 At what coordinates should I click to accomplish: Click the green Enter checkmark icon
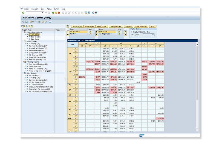23,13
